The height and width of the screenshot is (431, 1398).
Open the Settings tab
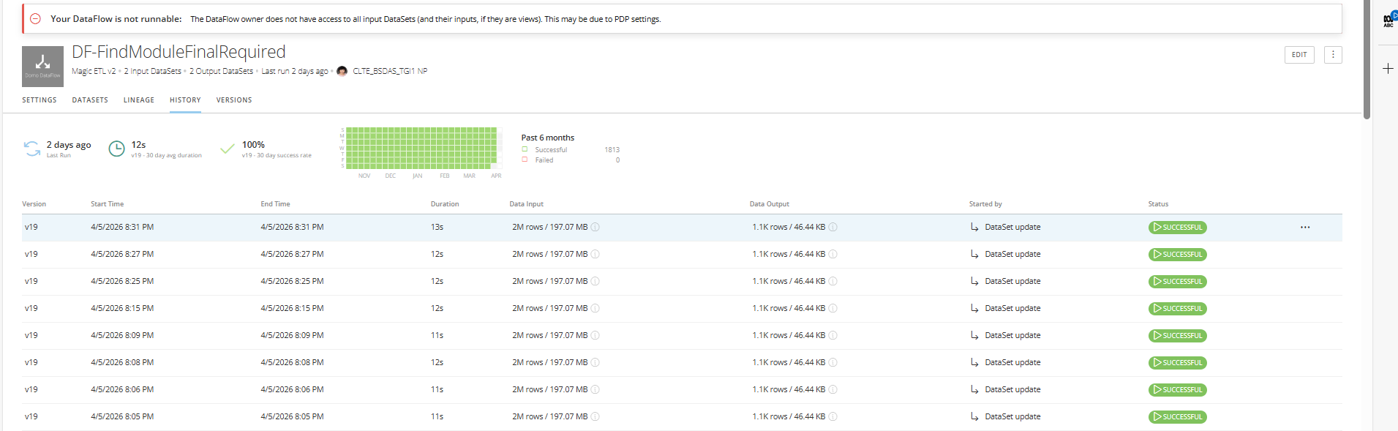40,100
